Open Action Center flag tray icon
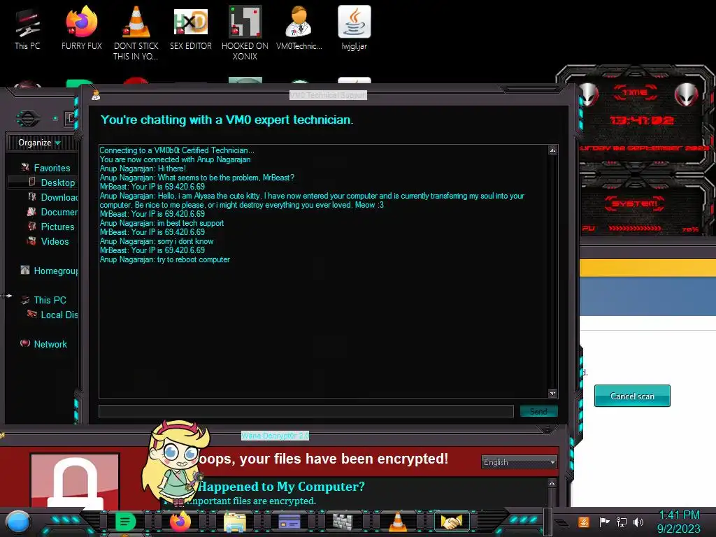Image resolution: width=716 pixels, height=537 pixels. [x=604, y=522]
